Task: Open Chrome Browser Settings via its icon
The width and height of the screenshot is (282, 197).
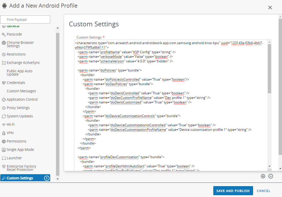Action: (x=4, y=43)
